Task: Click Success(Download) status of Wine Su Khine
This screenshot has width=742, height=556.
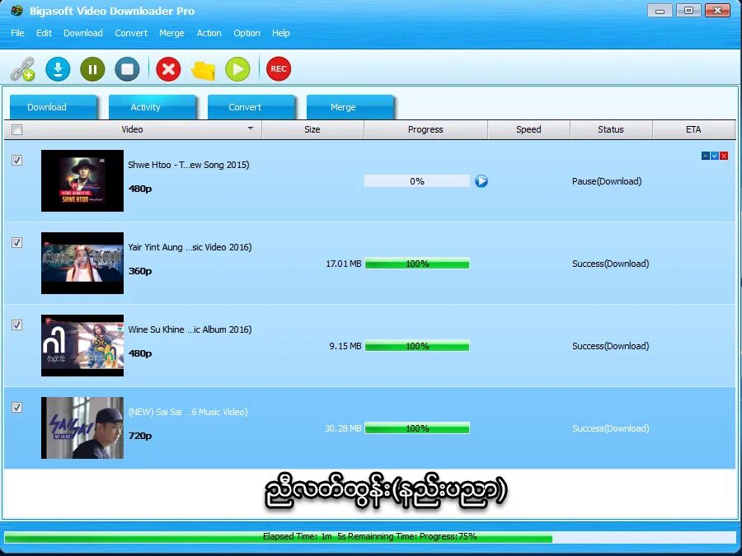Action: point(610,346)
